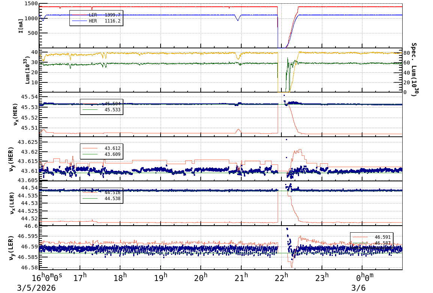Image resolution: width=433 pixels, height=293 pixels.
Task: Click the green line sample beside 43.609
Action: pos(90,154)
